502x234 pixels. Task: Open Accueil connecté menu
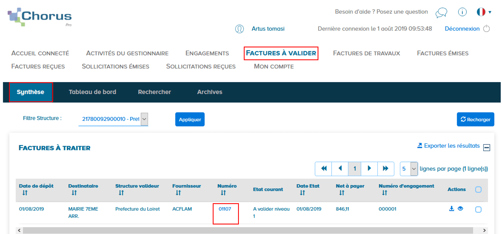click(40, 53)
